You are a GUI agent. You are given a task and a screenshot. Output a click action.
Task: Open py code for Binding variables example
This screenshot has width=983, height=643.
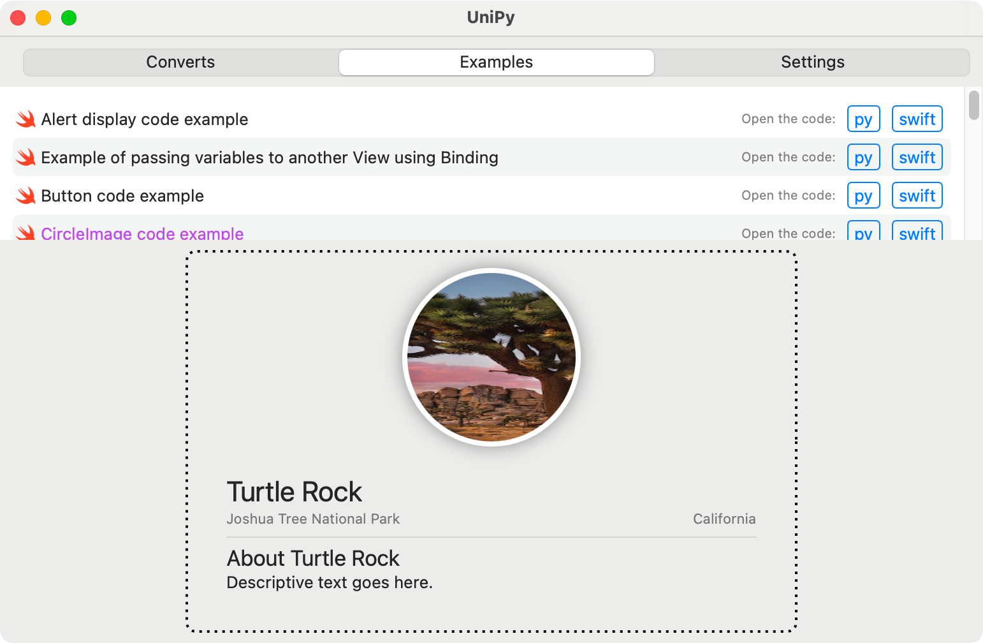pyautogui.click(x=863, y=158)
